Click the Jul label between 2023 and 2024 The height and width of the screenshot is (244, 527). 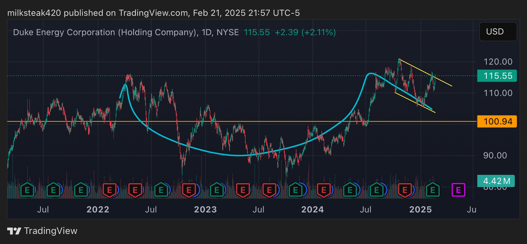pos(258,210)
